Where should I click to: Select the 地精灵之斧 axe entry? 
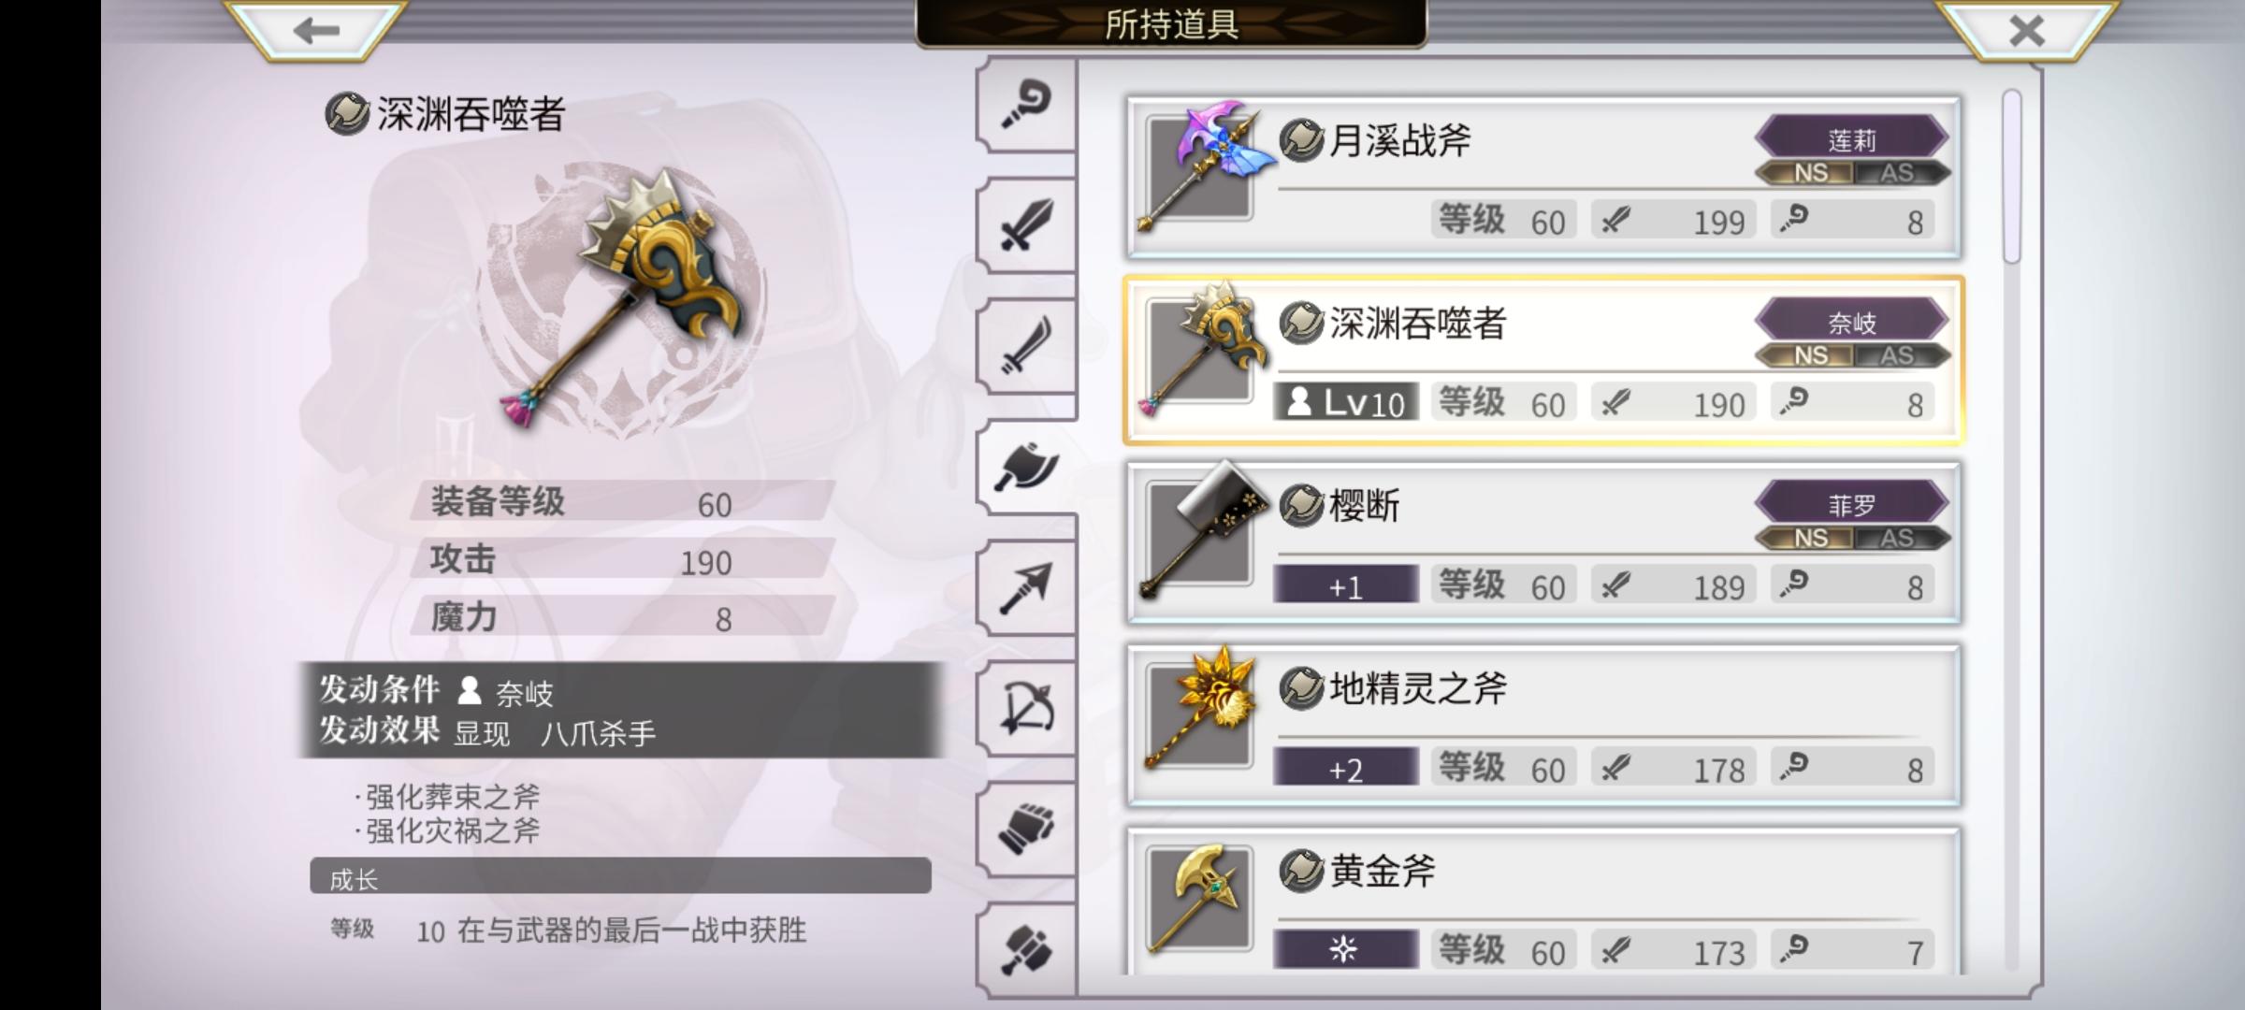tap(1543, 725)
